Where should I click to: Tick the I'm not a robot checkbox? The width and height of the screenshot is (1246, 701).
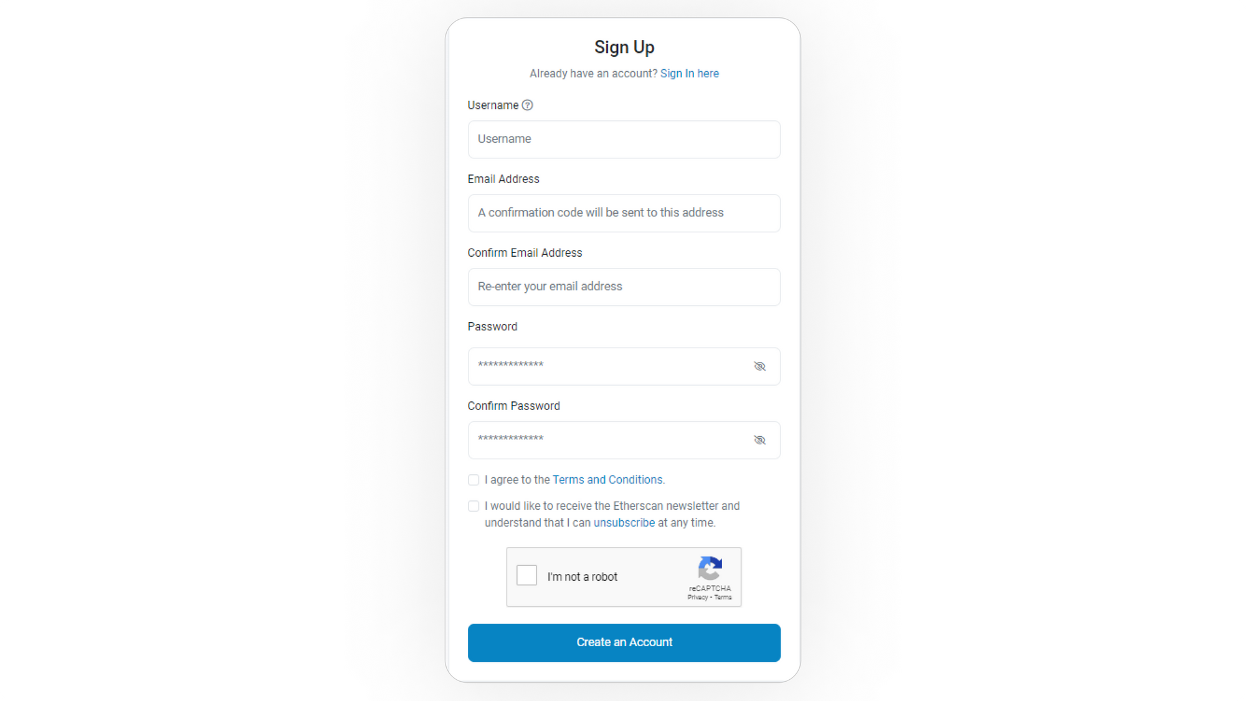(x=526, y=575)
